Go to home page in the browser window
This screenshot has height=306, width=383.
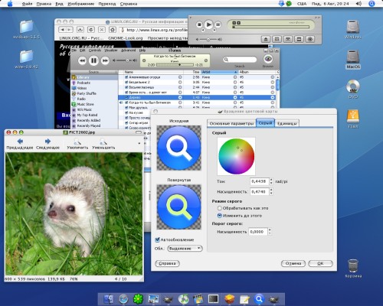point(113,30)
